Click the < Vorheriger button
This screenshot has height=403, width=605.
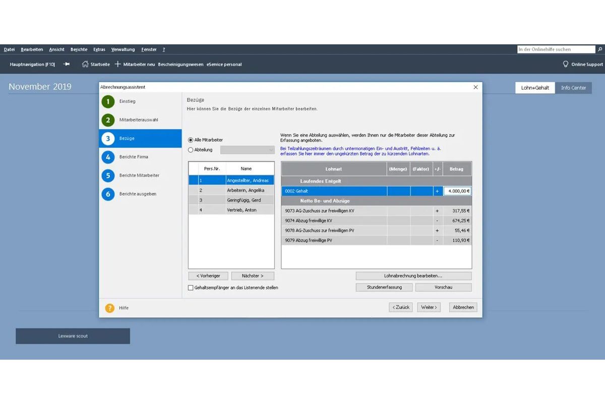(208, 276)
